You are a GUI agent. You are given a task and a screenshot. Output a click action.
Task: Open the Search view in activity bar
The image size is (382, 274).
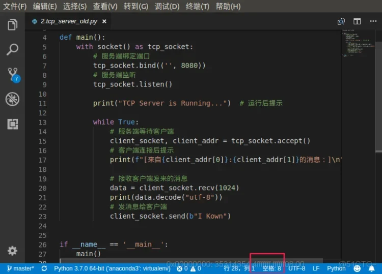coord(12,50)
